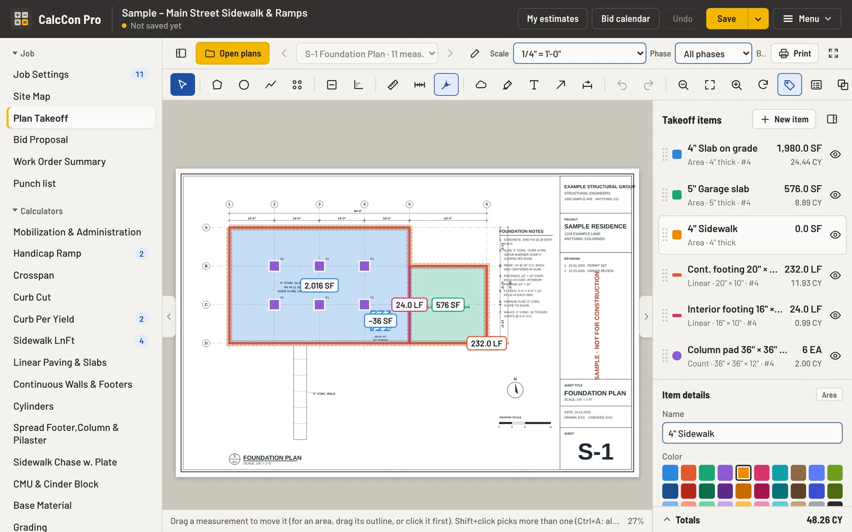
Task: Open the S-1 Foundation Plan sheet selector
Action: click(367, 53)
